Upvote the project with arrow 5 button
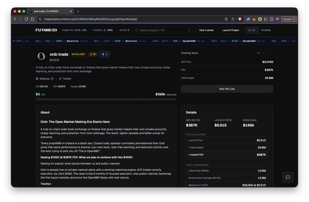This screenshot has height=202, width=309. pos(105,54)
